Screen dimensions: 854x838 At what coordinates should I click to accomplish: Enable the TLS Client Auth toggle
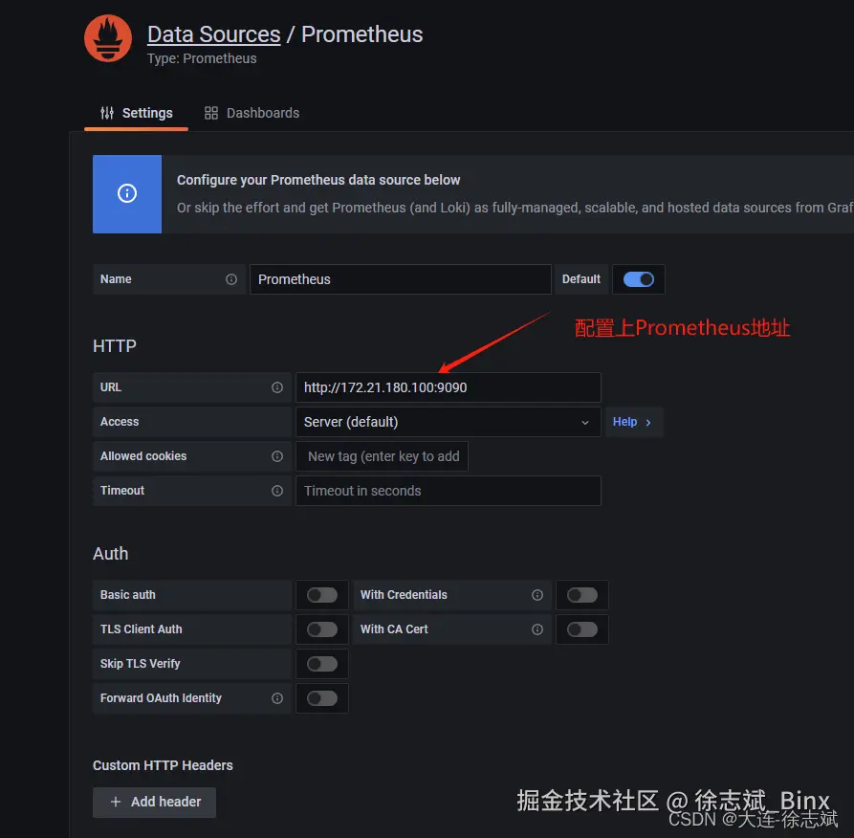[x=322, y=629]
